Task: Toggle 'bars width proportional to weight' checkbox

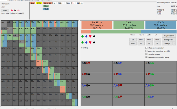Action: click(x=146, y=57)
